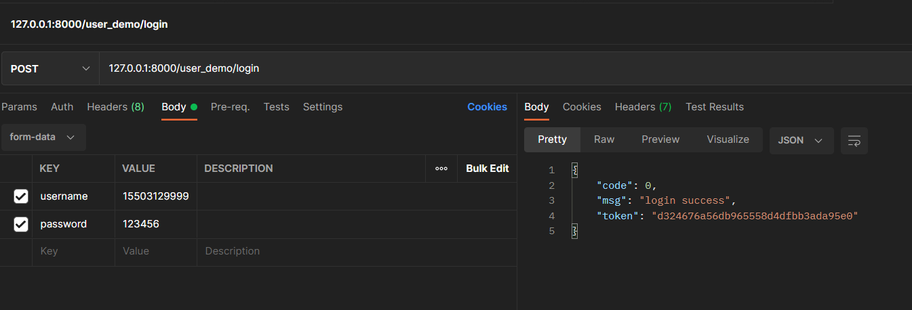The height and width of the screenshot is (310, 912).
Task: Toggle the username row checkbox
Action: pos(21,196)
